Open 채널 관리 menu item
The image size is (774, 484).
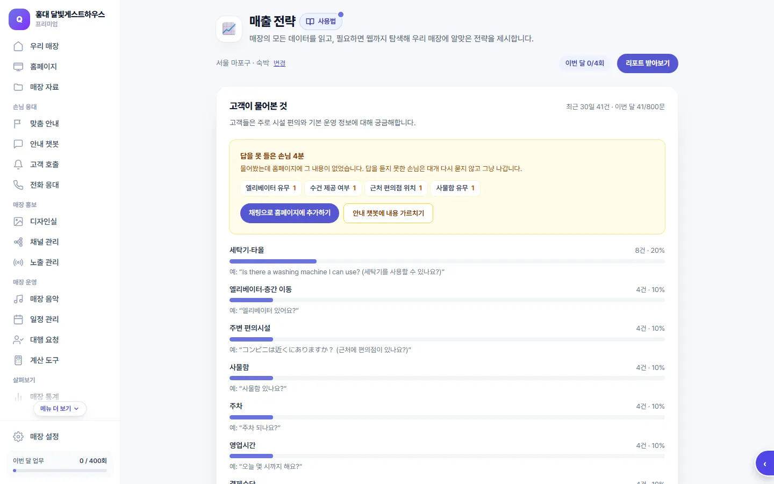pos(60,242)
